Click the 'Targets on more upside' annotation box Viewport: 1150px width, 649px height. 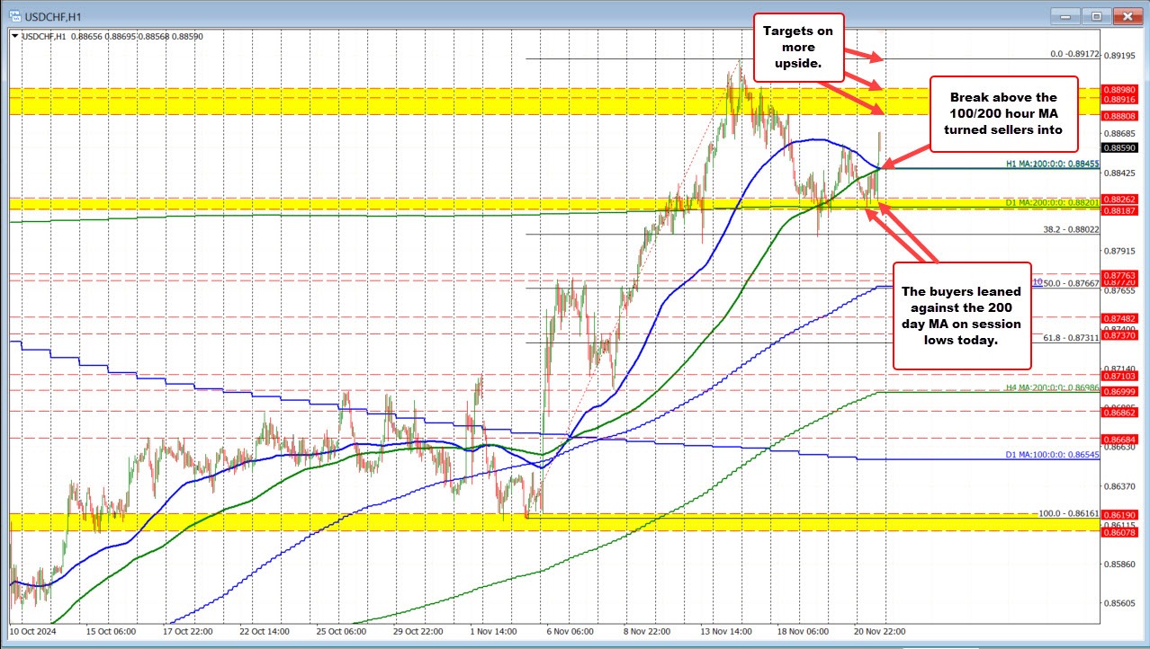pyautogui.click(x=797, y=45)
